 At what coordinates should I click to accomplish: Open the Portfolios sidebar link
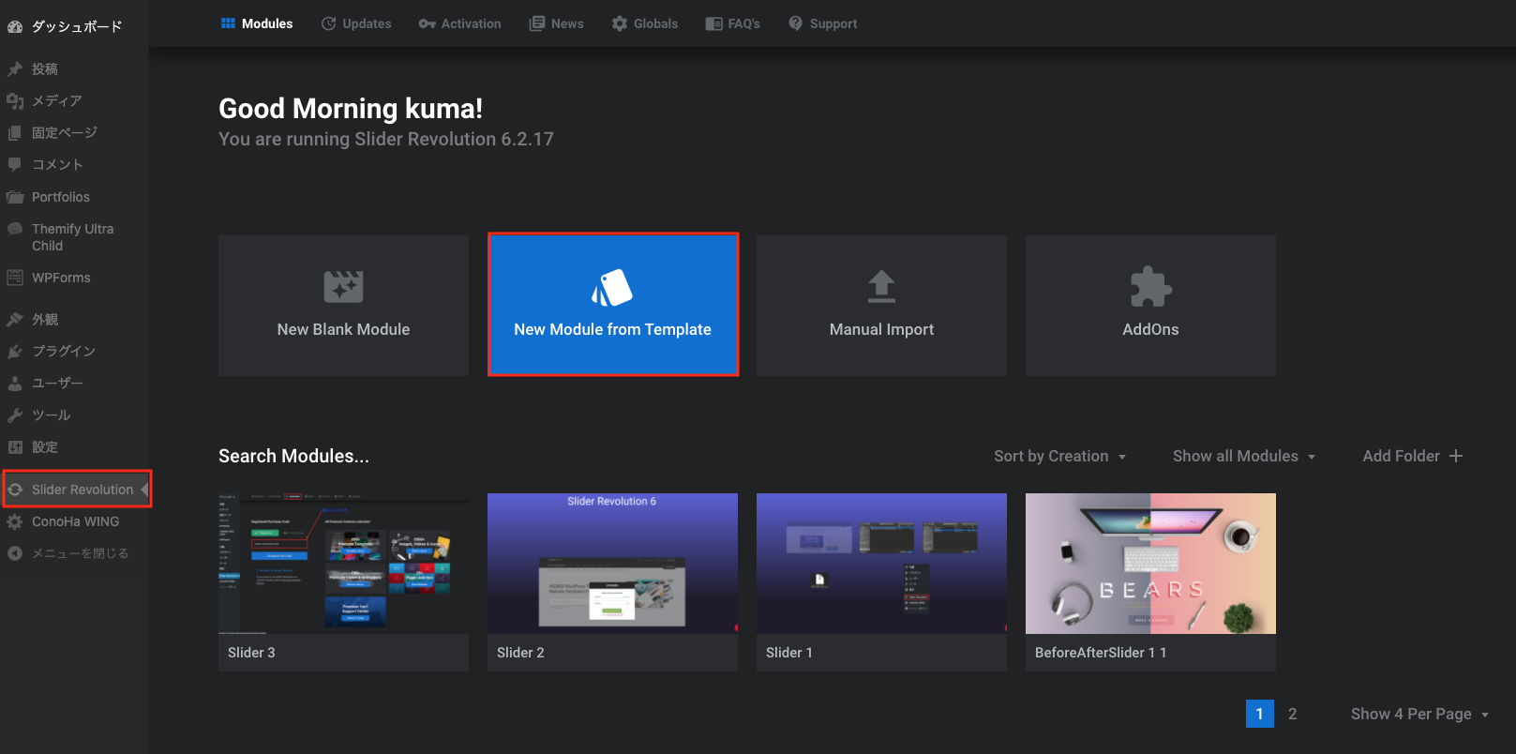tap(61, 197)
